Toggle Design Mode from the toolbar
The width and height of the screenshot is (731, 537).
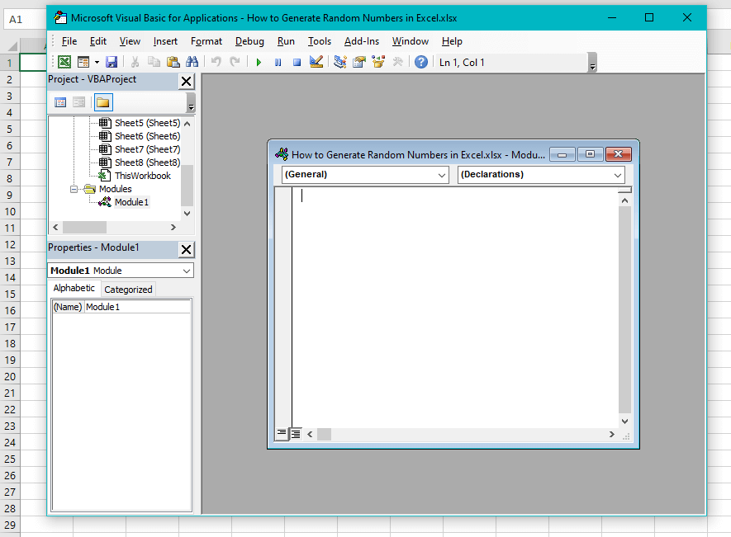(x=316, y=61)
